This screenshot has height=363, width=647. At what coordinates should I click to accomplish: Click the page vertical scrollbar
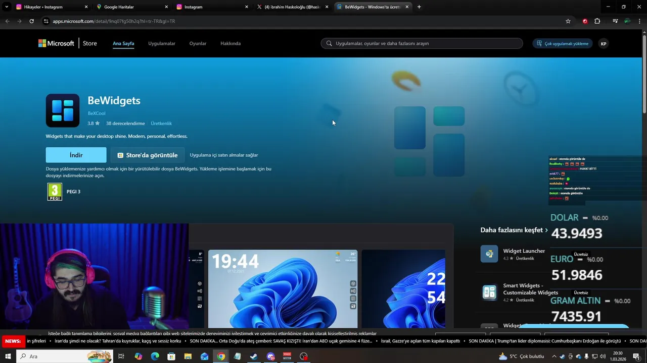644,73
